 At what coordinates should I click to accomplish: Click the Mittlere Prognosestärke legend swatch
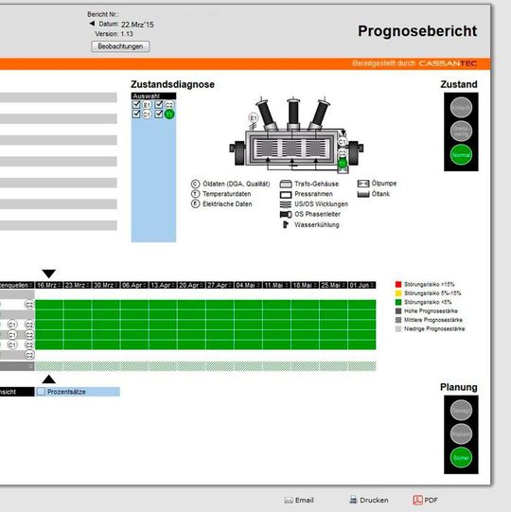(398, 320)
